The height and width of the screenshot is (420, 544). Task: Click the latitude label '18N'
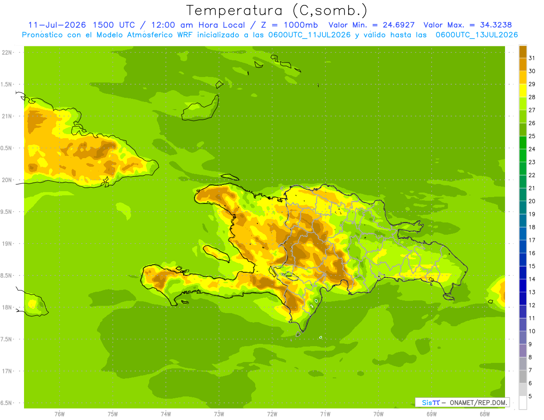click(8, 307)
